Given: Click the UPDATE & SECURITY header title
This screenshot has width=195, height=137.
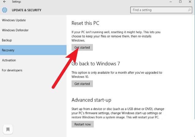Looking at the screenshot, I should click(26, 10).
